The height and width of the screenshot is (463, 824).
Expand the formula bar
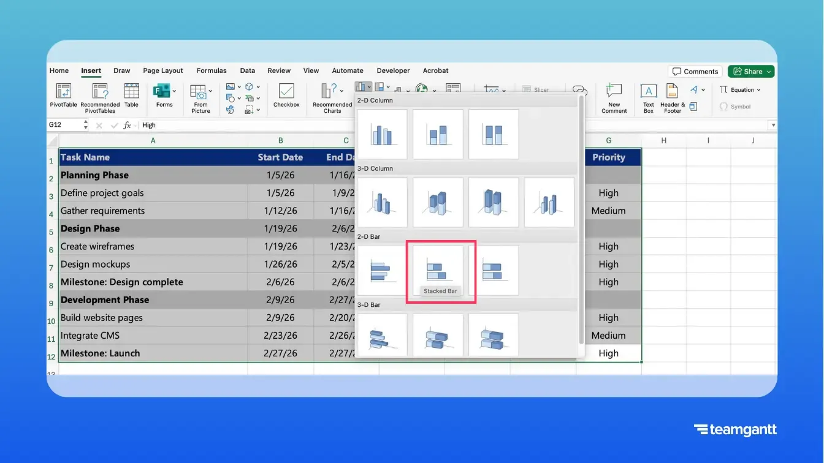click(x=772, y=125)
